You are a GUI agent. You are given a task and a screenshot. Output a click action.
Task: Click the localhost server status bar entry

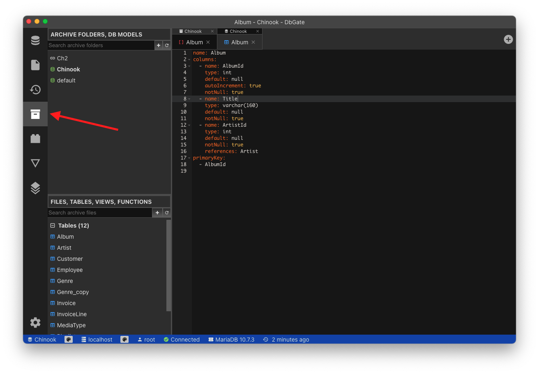tap(97, 340)
